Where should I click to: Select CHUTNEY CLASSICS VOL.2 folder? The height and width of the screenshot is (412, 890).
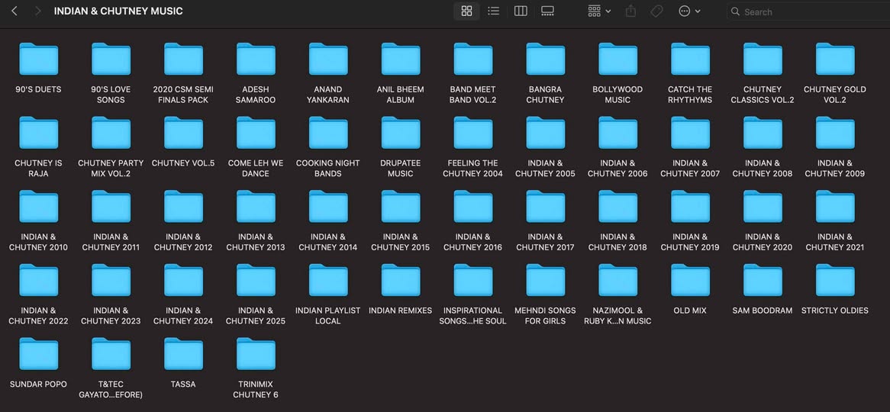pos(763,59)
